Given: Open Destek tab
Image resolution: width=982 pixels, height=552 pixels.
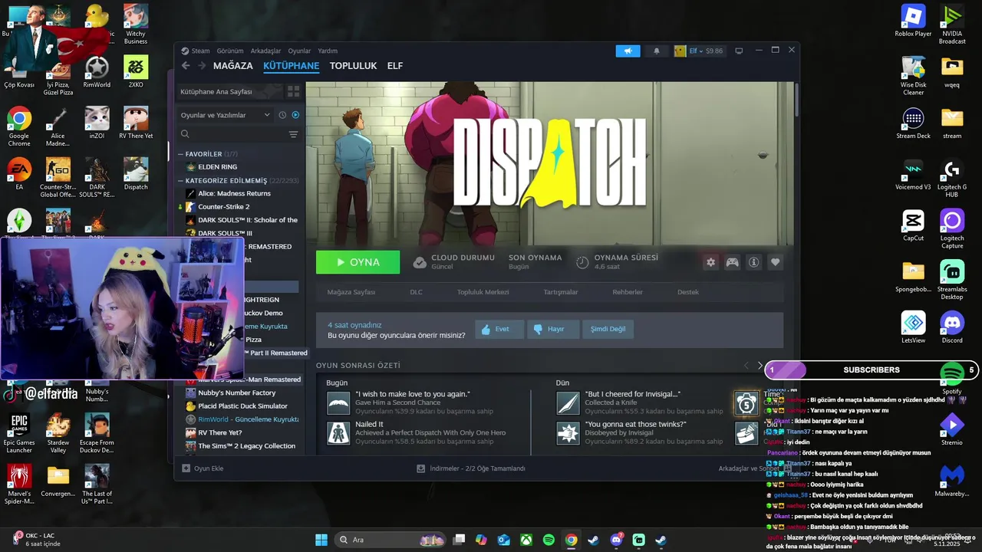Looking at the screenshot, I should click(x=688, y=292).
